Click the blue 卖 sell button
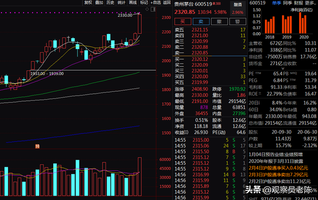Image resolution: width=318 pixels, height=200 pixels. point(201,21)
